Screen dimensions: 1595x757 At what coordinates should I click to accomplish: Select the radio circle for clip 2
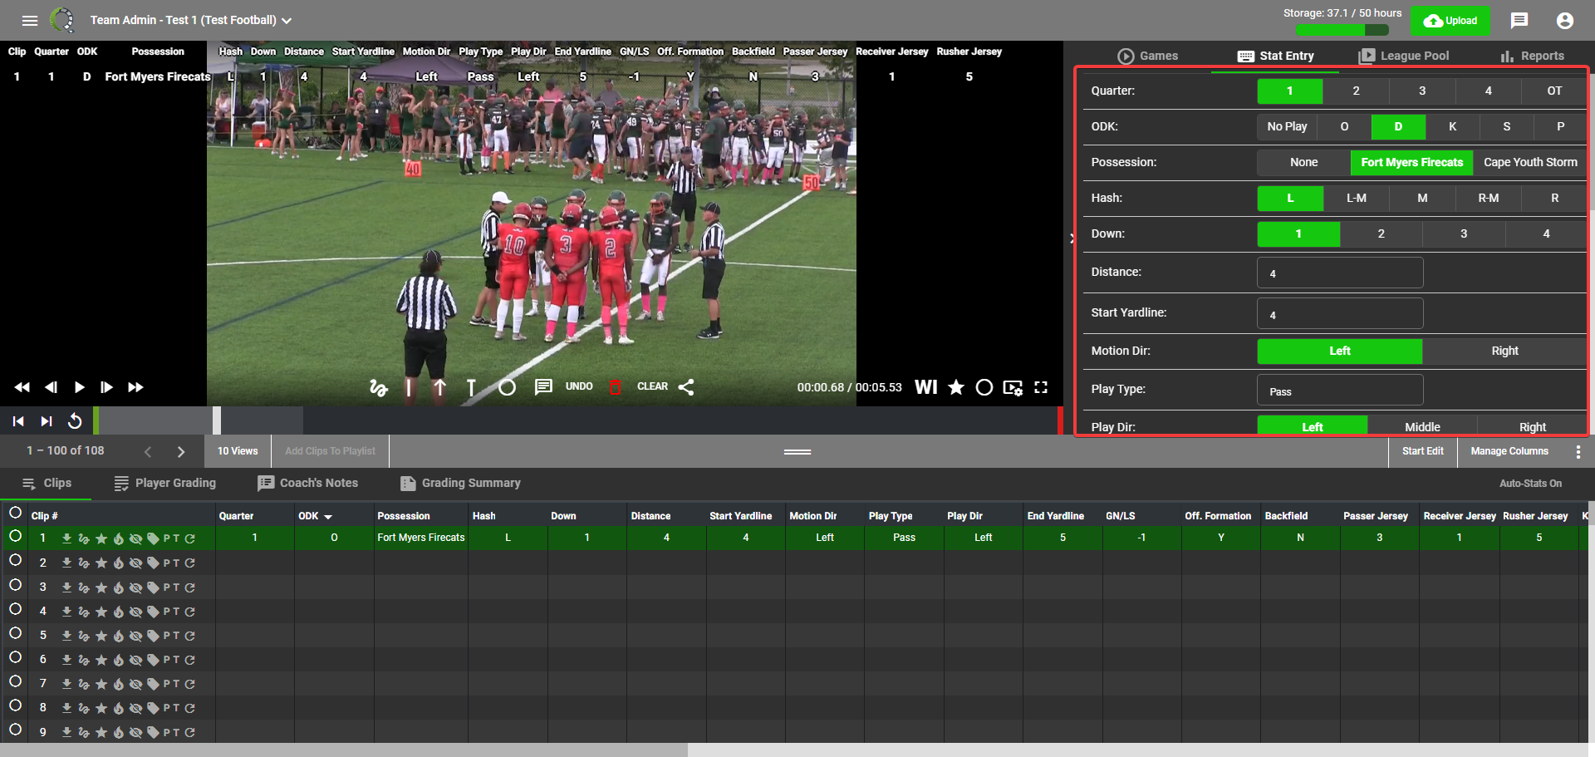[15, 561]
